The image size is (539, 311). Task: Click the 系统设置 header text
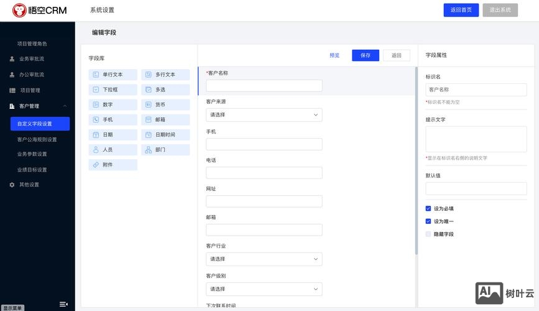[102, 10]
